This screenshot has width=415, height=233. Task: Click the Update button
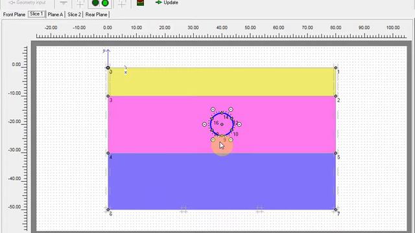click(x=167, y=3)
